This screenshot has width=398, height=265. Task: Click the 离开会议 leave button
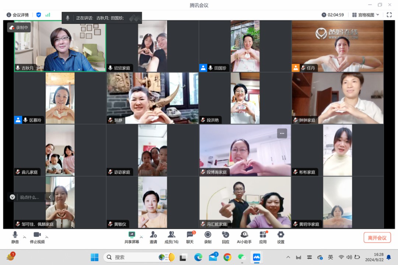(x=377, y=238)
